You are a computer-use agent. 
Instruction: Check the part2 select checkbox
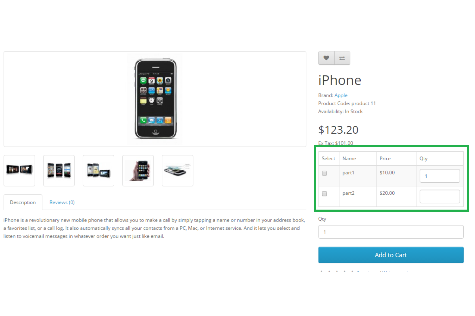[325, 194]
